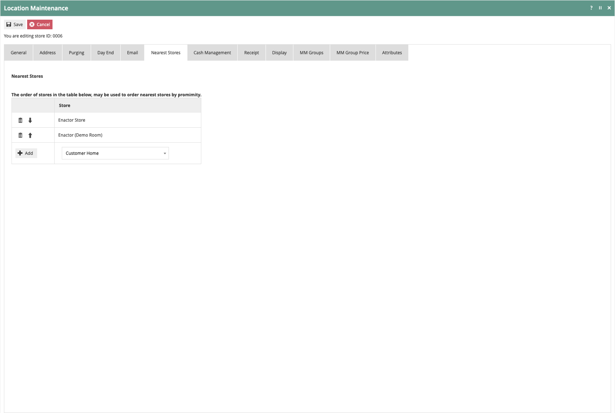This screenshot has height=413, width=615.
Task: Open the Display tab
Action: [280, 53]
